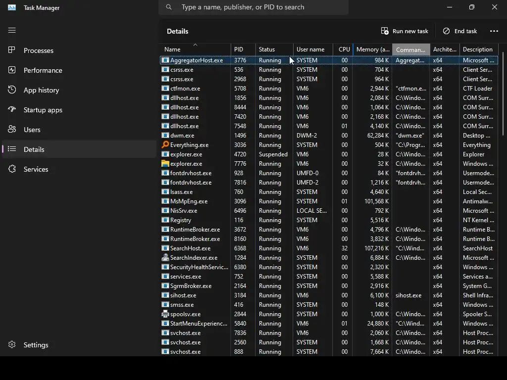Select the StartMenuExperienc... process name
Screen dimensions: 507x380
pyautogui.click(x=199, y=323)
